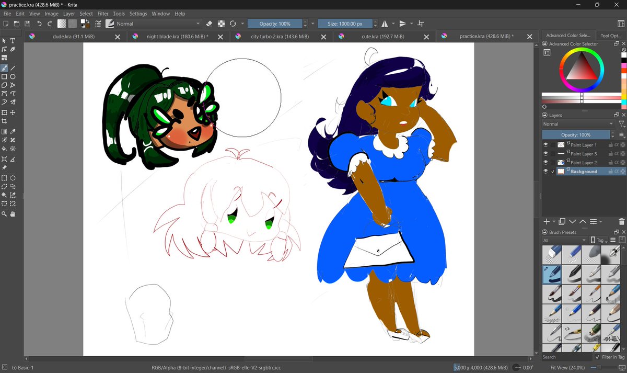The image size is (627, 373).
Task: Toggle vertical mirror tool
Action: point(402,24)
